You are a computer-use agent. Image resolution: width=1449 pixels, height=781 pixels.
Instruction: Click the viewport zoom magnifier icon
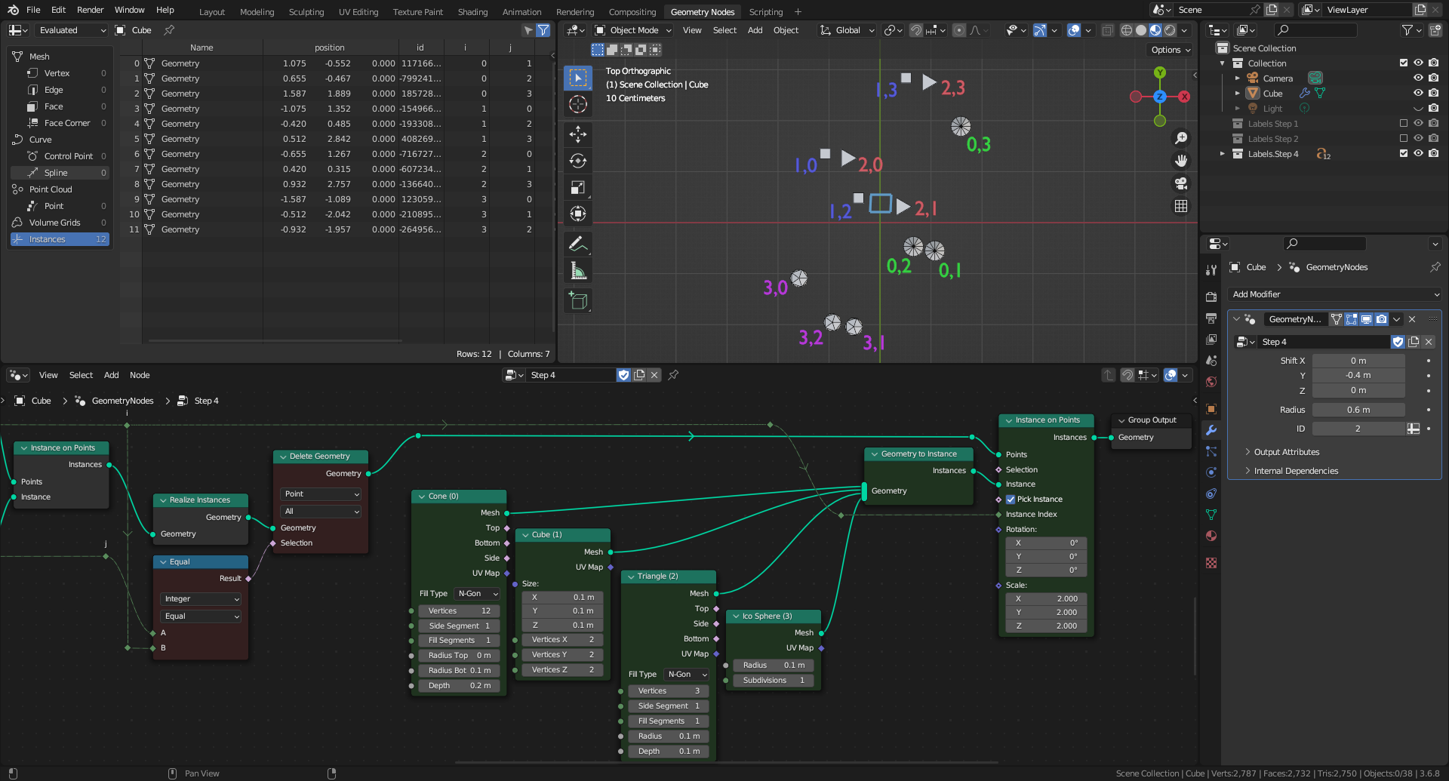[x=1181, y=138]
